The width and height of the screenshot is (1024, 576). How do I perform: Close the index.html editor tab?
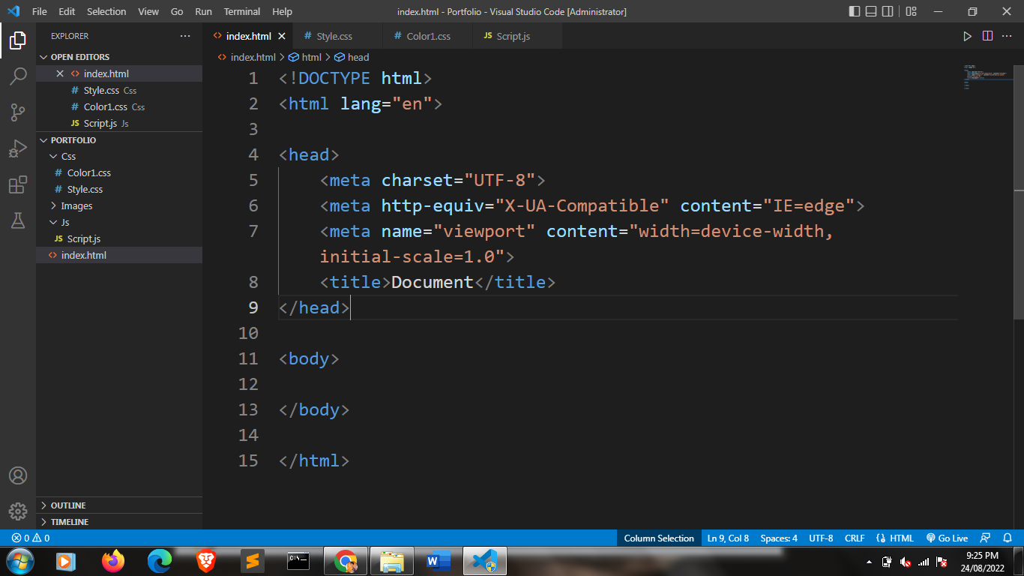pyautogui.click(x=282, y=36)
